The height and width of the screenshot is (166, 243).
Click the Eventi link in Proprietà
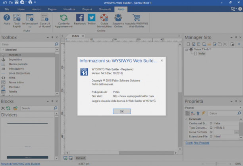pos(189,143)
